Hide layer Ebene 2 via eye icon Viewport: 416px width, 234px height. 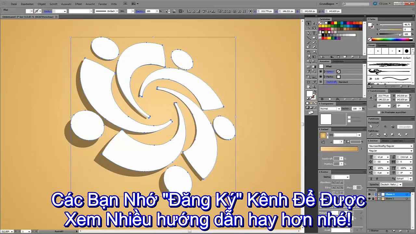click(x=369, y=199)
